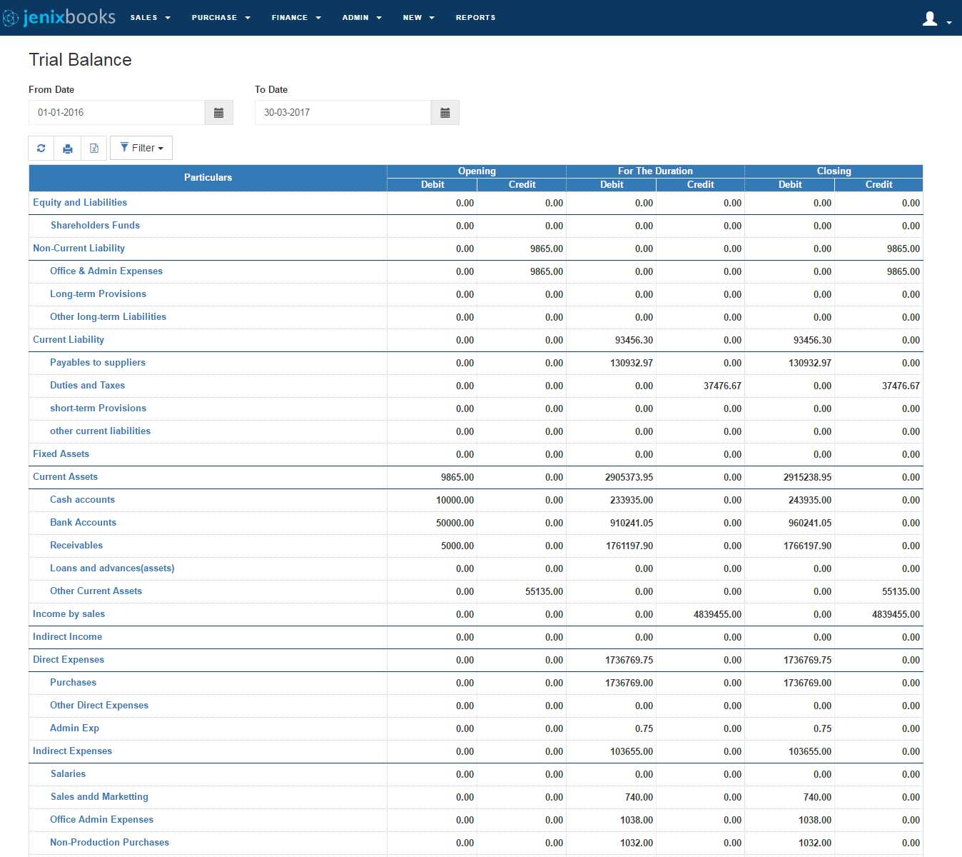962x857 pixels.
Task: Open Current Liability group link
Action: [x=69, y=340]
